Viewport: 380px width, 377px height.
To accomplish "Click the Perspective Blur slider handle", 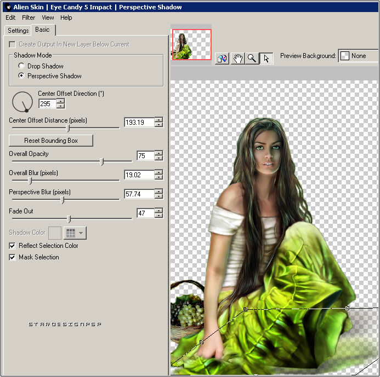I will [x=63, y=200].
